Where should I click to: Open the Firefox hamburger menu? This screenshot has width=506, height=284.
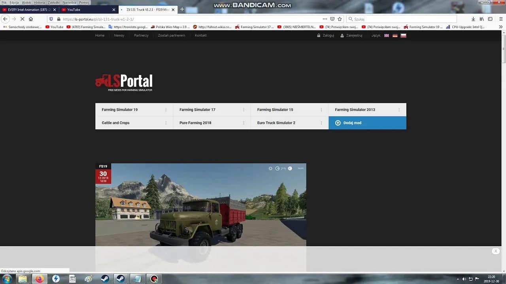point(500,19)
